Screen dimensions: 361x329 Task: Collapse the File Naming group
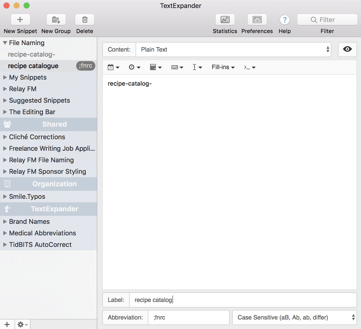tap(5, 43)
